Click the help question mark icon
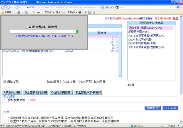 point(80,13)
